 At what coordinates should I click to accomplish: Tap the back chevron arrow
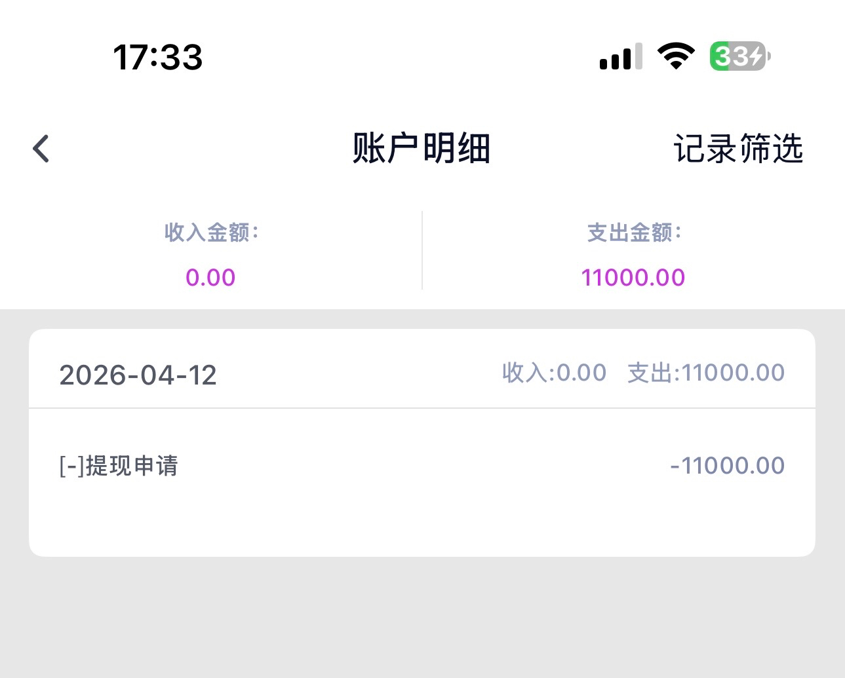click(41, 148)
